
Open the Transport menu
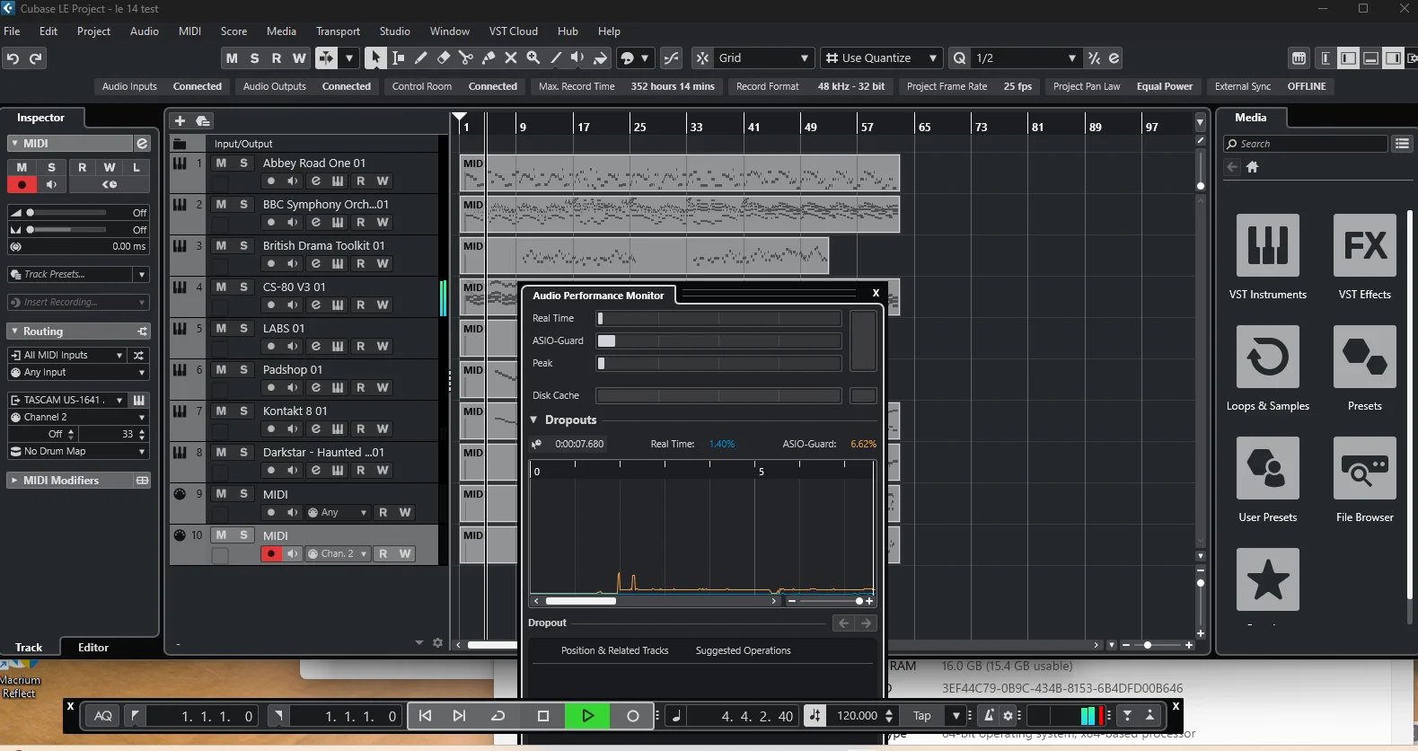pos(338,31)
